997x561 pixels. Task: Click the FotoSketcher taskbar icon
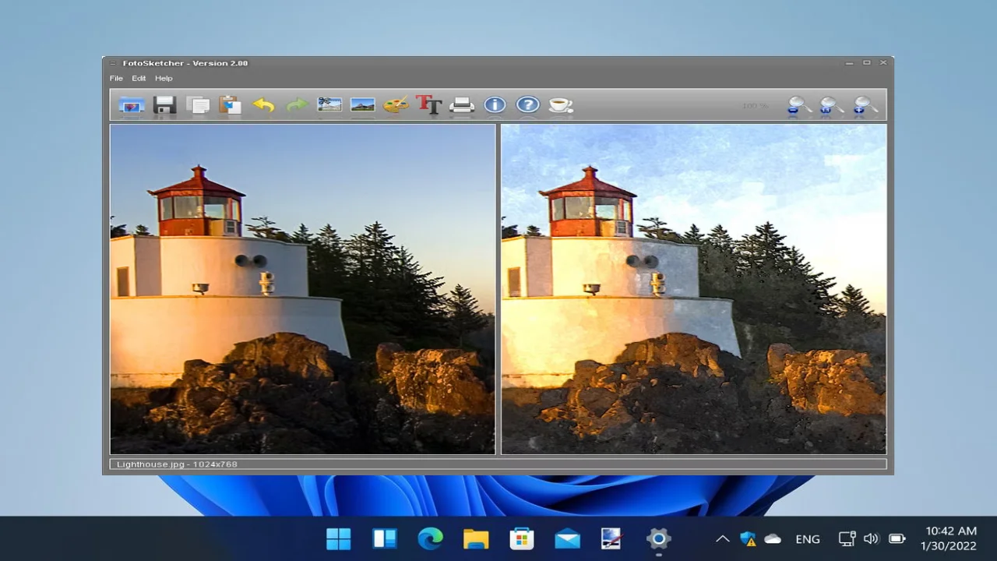click(612, 538)
